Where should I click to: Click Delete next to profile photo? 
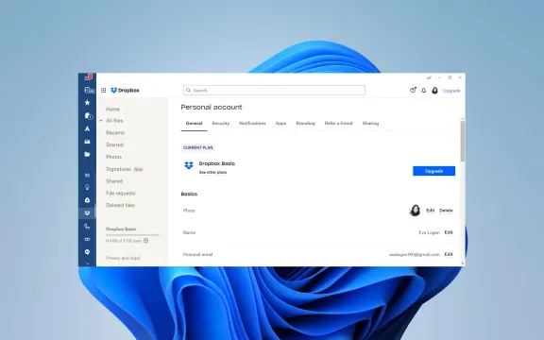point(446,211)
